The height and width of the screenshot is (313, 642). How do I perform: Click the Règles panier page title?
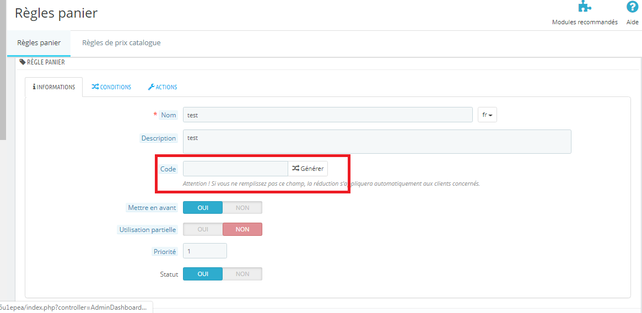[x=56, y=13]
